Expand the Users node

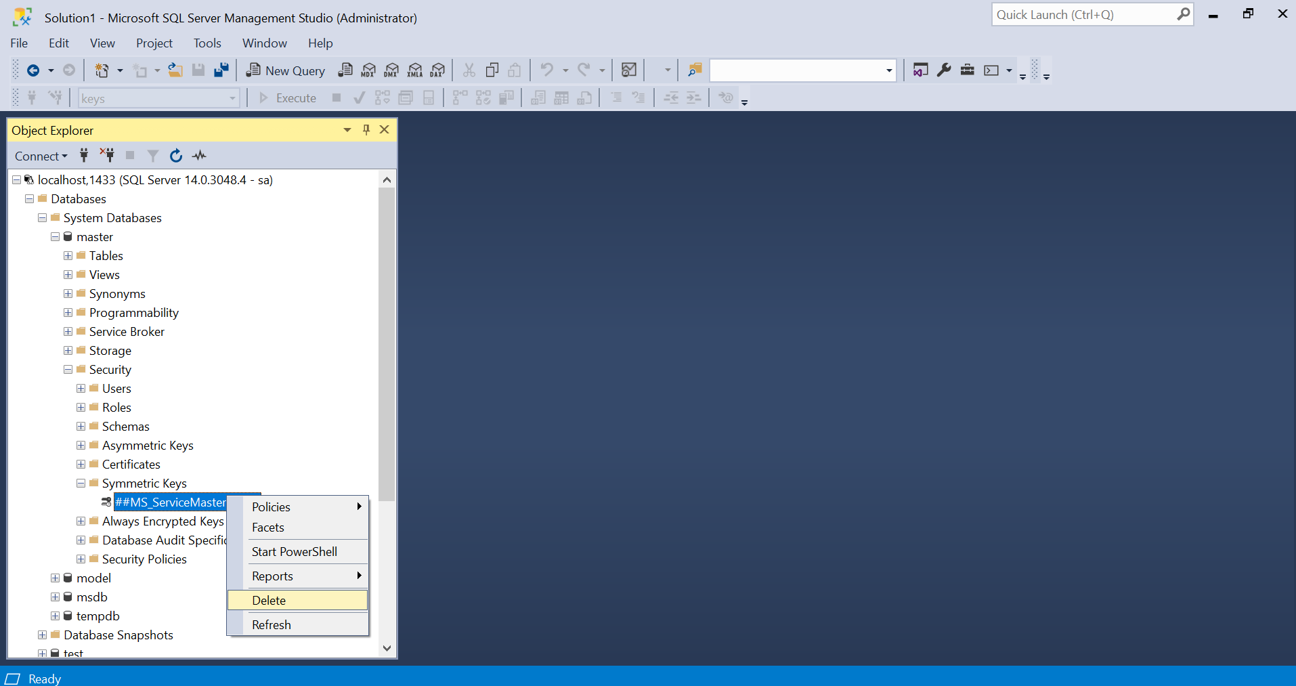pyautogui.click(x=81, y=388)
